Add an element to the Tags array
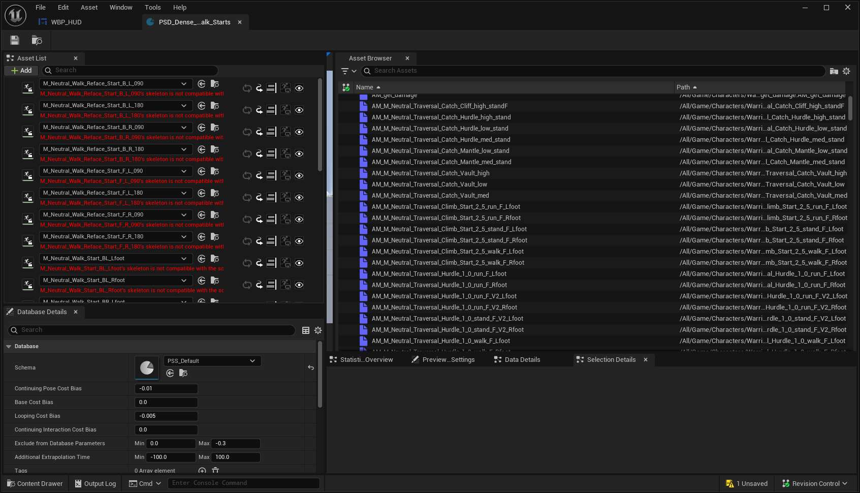Screen dimensions: 860x493 (x=202, y=471)
